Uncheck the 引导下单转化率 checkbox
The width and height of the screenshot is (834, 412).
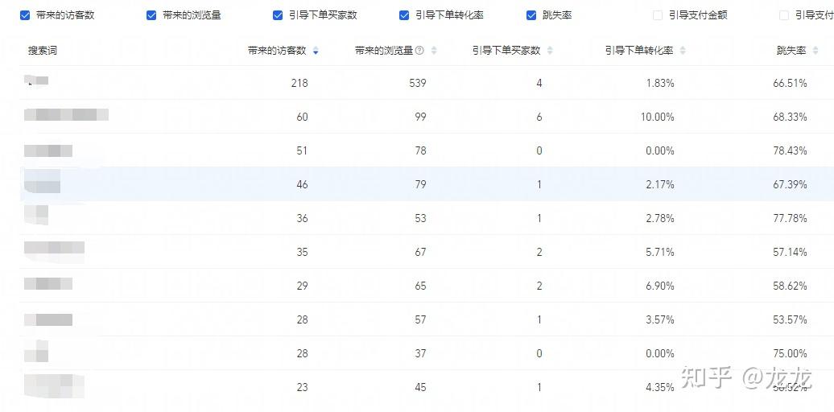(x=404, y=15)
